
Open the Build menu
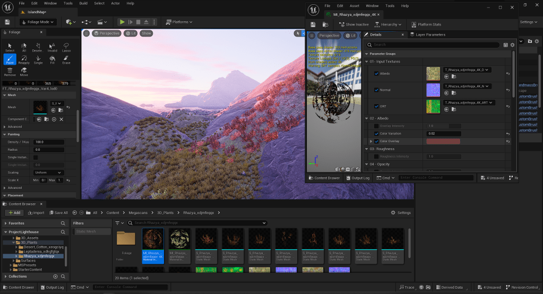(x=83, y=3)
